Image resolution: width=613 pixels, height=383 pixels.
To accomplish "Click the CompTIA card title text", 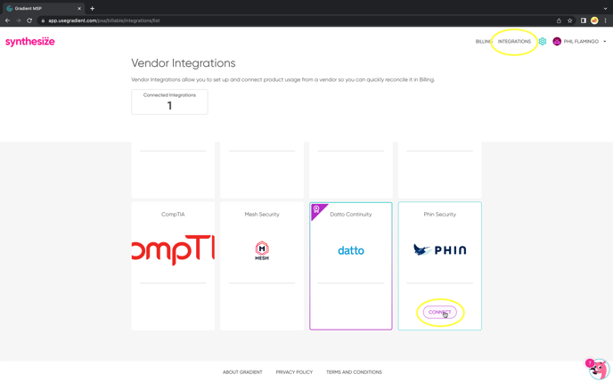I will tap(173, 214).
